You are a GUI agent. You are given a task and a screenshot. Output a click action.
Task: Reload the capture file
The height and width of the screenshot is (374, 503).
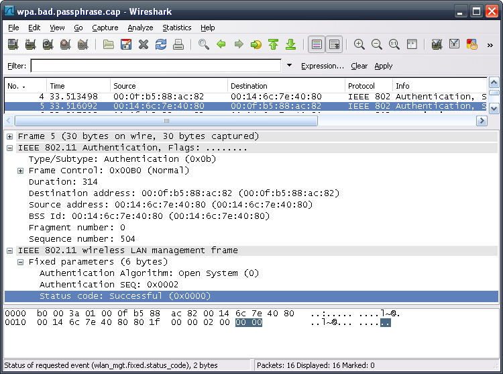[161, 44]
